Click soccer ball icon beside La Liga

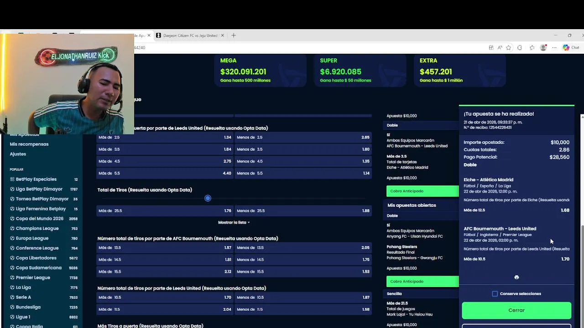[x=12, y=287]
